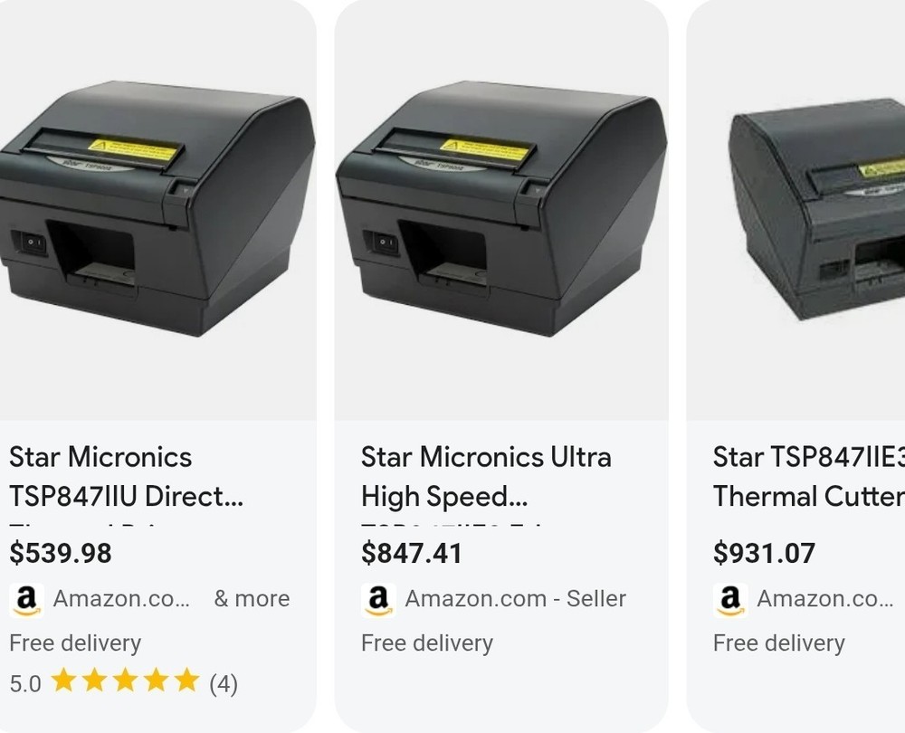Click the Amazon logo under the TSP847IIU listing
This screenshot has height=733, width=905.
(26, 599)
